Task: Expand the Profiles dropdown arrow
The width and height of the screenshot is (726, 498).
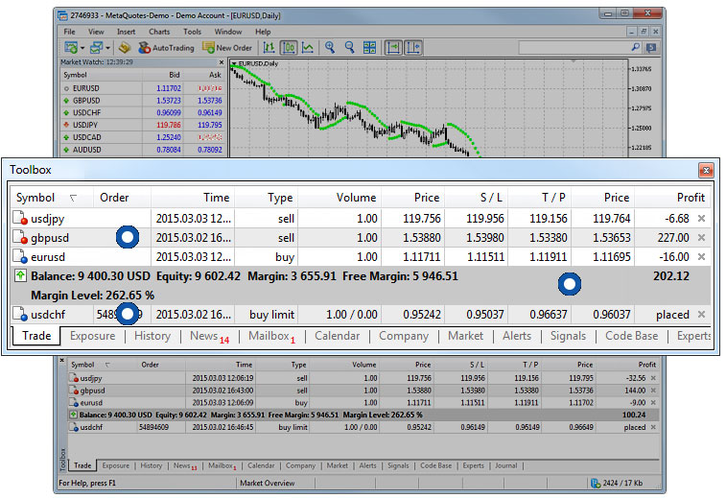Action: pos(107,48)
